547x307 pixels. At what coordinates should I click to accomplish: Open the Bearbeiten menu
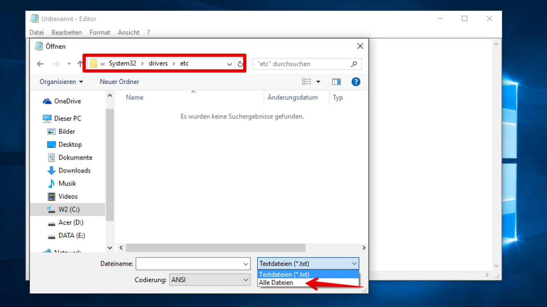click(66, 32)
